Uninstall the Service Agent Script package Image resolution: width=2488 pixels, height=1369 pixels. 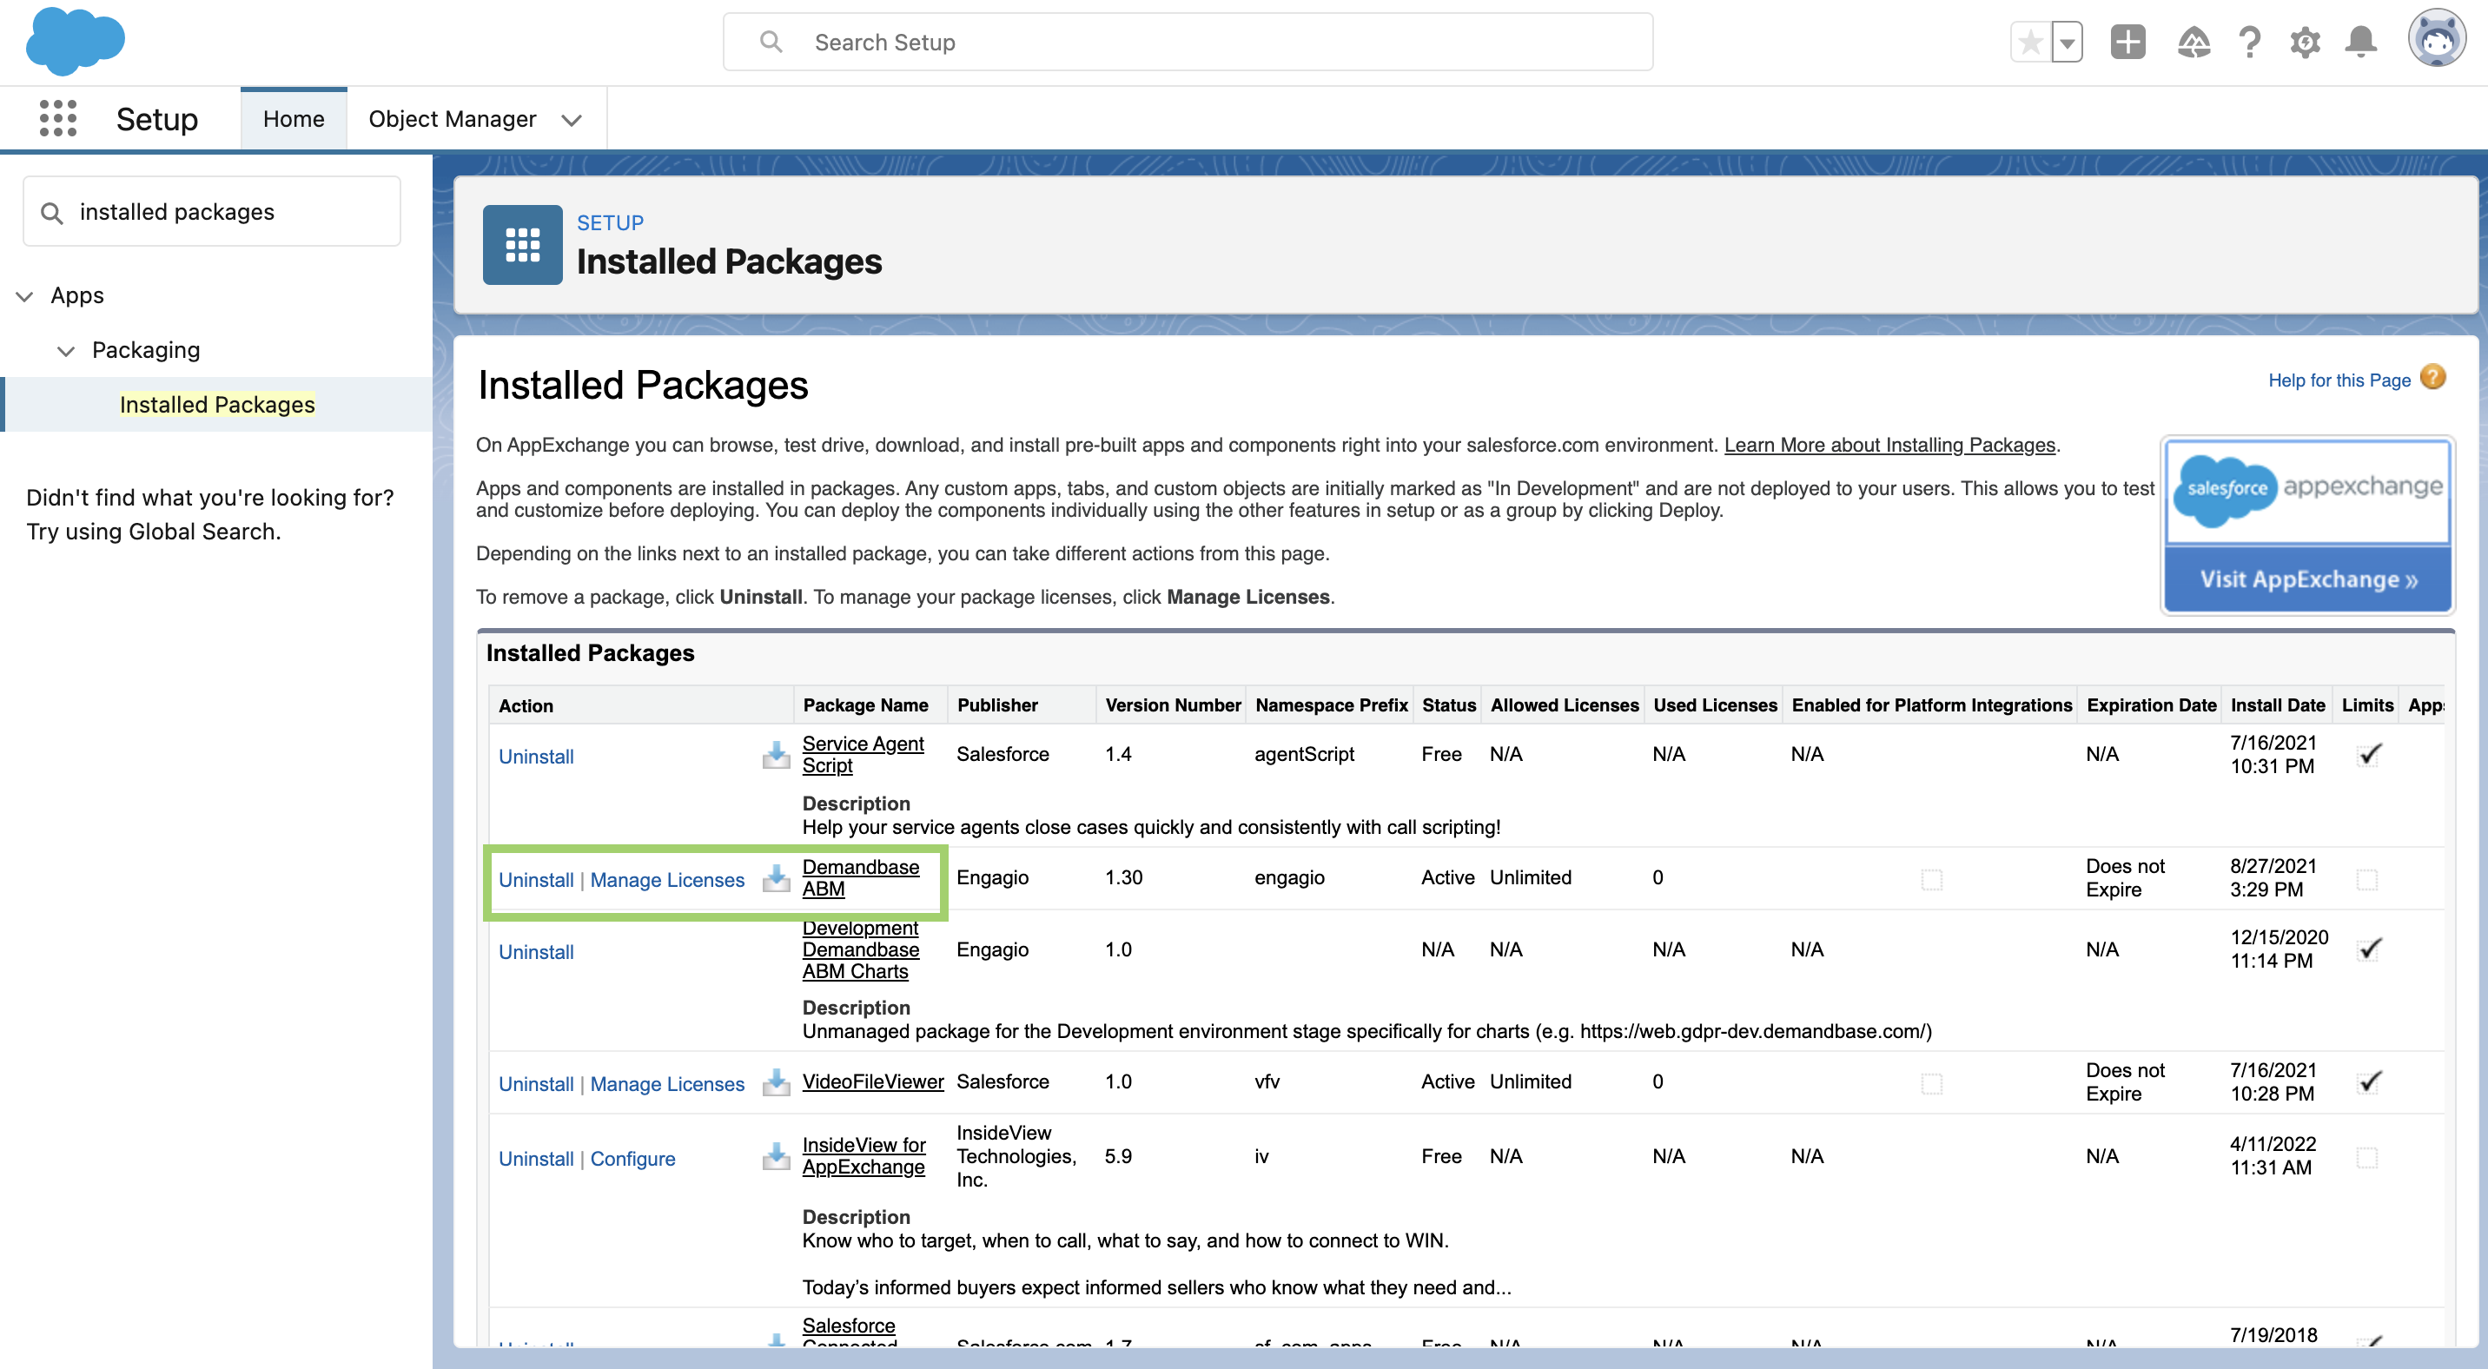(536, 757)
